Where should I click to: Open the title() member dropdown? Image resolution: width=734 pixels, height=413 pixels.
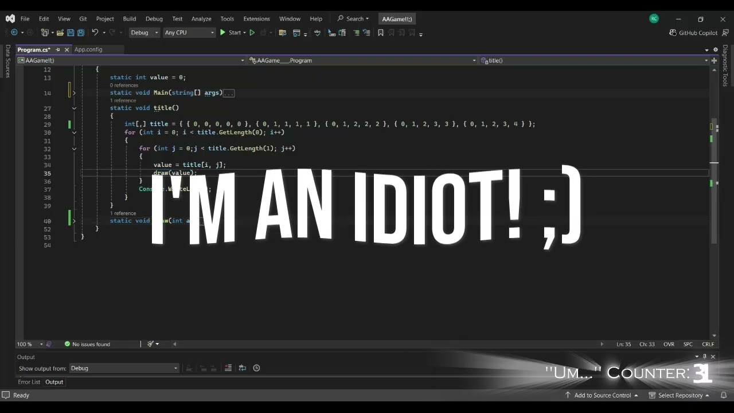coord(595,60)
